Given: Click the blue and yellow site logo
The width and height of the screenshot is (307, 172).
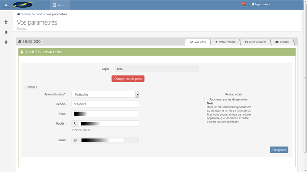Looking at the screenshot, I should (23, 5).
